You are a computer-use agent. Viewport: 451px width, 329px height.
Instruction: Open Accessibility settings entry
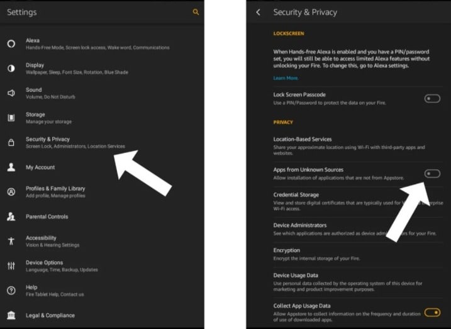tap(52, 241)
